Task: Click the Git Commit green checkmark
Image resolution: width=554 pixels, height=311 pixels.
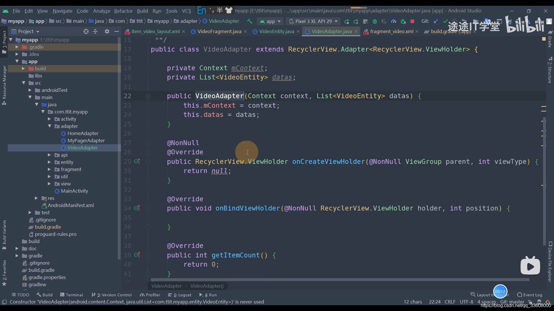Action: tap(445, 21)
